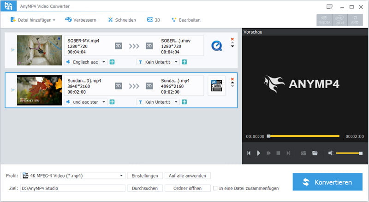Open the Verbessern enhancement tool
This screenshot has width=369, height=202.
coord(81,20)
